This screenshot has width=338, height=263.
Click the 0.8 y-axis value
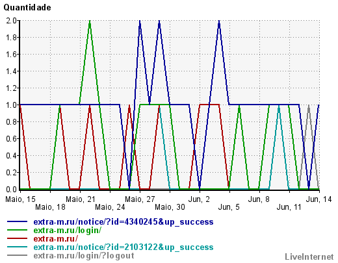click(x=11, y=122)
